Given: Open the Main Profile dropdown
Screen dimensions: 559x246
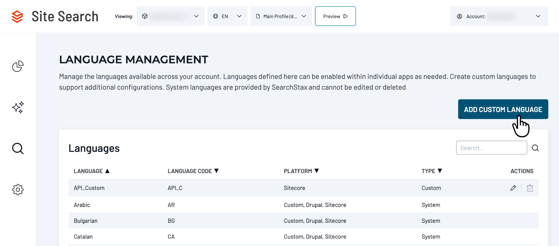Looking at the screenshot, I should coord(281,16).
